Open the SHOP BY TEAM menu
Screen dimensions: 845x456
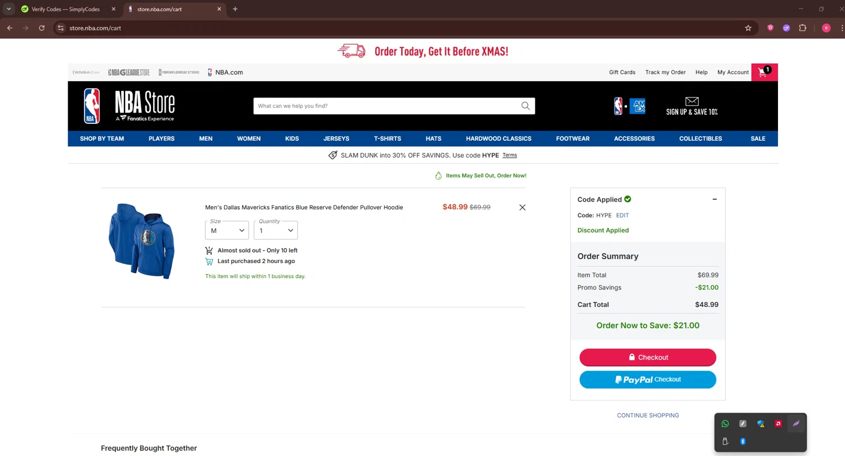[x=102, y=138]
